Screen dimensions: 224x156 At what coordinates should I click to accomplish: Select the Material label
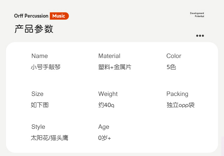click(x=109, y=56)
